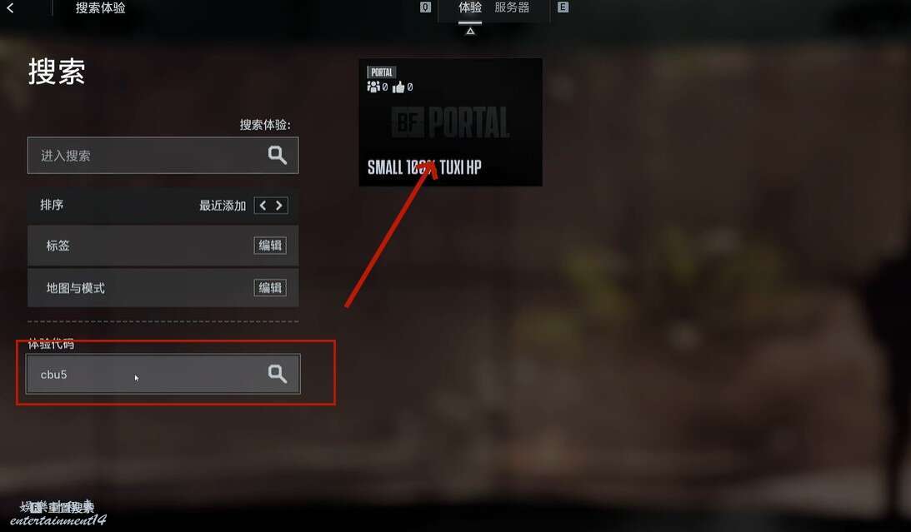Focus the experience code field containing cbu5

point(163,374)
